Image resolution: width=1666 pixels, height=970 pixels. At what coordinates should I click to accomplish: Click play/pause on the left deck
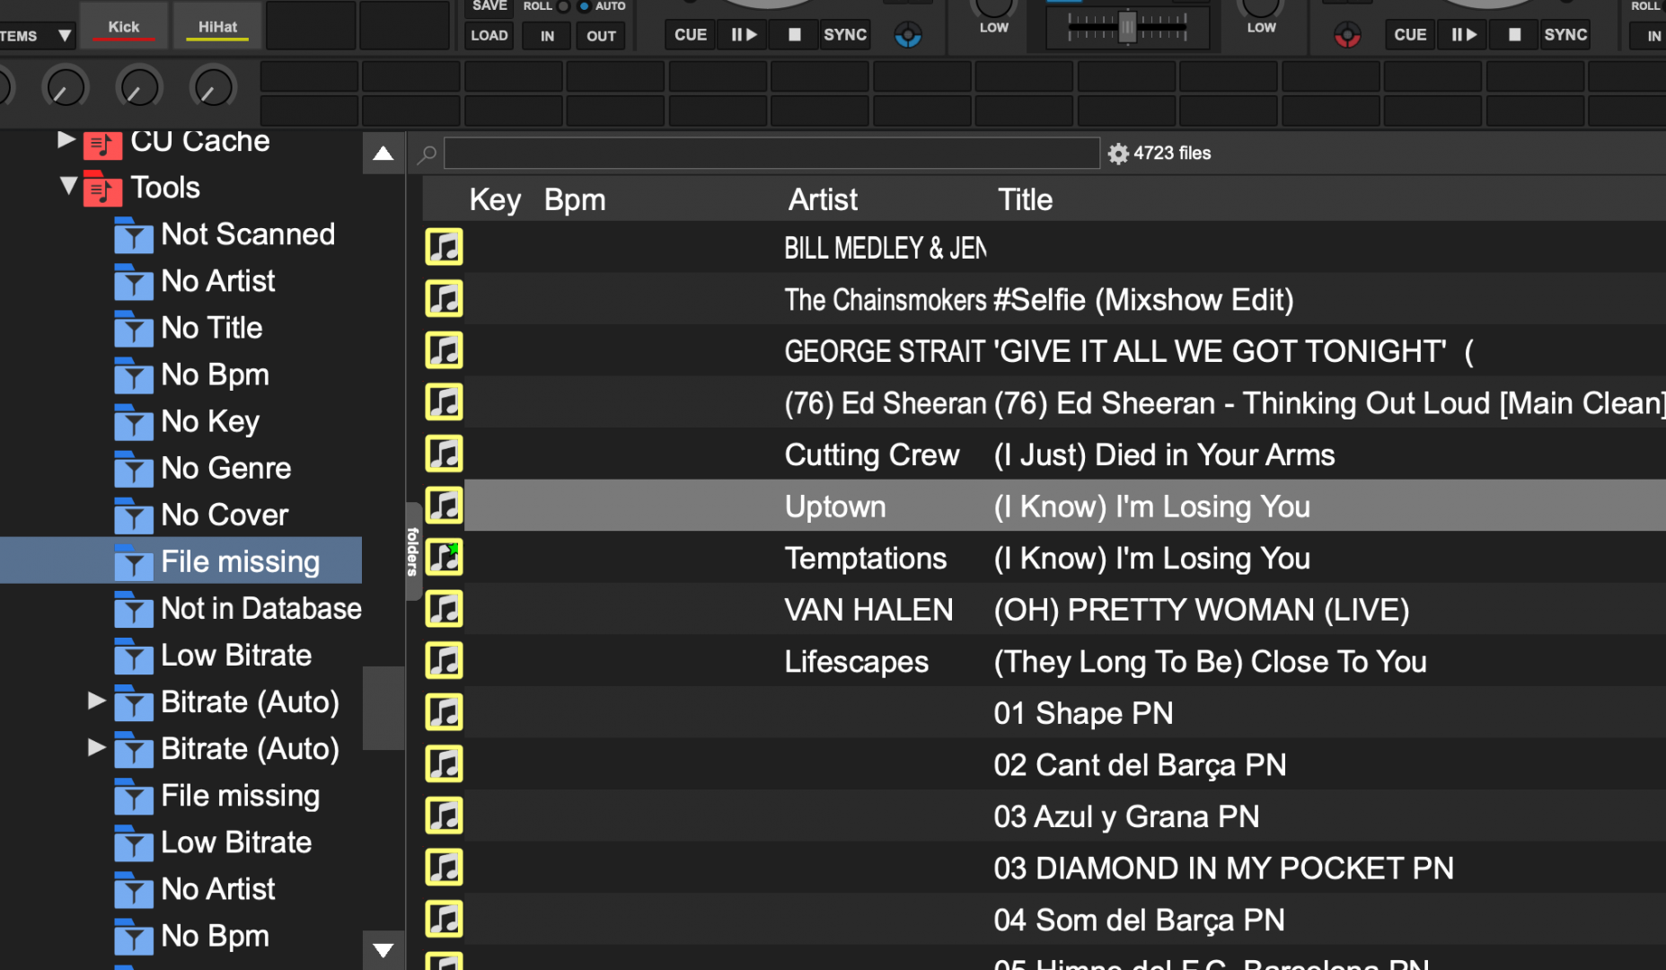[743, 35]
